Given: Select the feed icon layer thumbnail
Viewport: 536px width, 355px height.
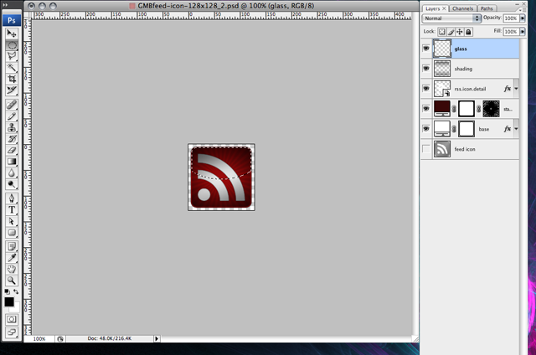Looking at the screenshot, I should pyautogui.click(x=442, y=149).
